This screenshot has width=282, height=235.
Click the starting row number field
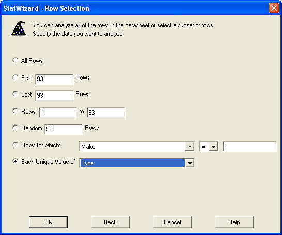[x=58, y=113]
